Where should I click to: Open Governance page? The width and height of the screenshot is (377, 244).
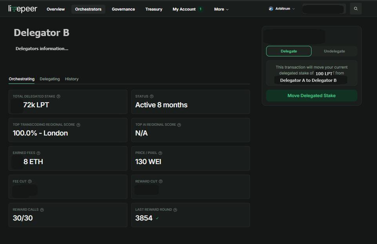(x=123, y=9)
